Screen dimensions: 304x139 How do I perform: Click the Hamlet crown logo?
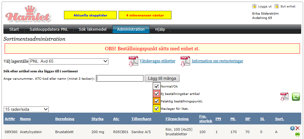(x=28, y=14)
